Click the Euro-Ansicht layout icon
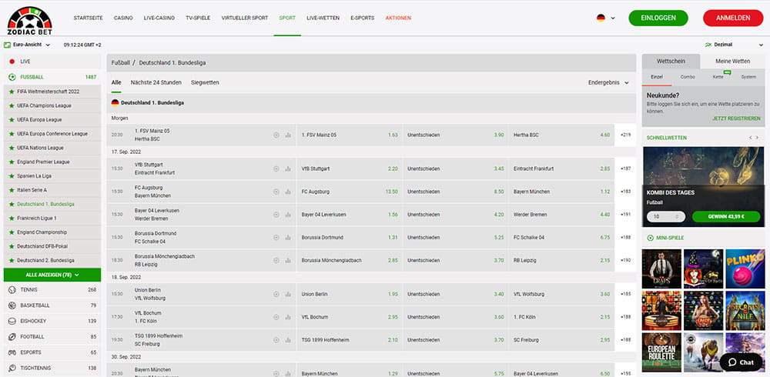Screen dimensions: 770x377 [x=8, y=45]
